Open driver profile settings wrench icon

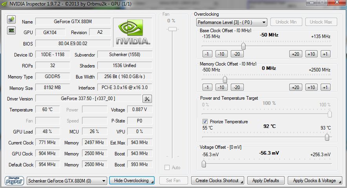pos(147,99)
